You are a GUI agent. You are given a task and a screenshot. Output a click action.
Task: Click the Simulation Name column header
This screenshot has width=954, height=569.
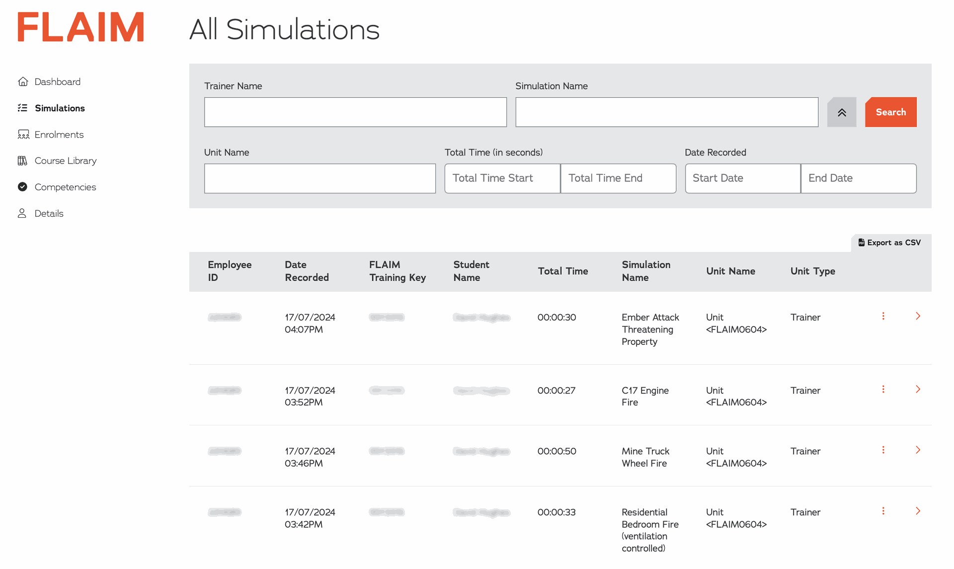point(646,271)
